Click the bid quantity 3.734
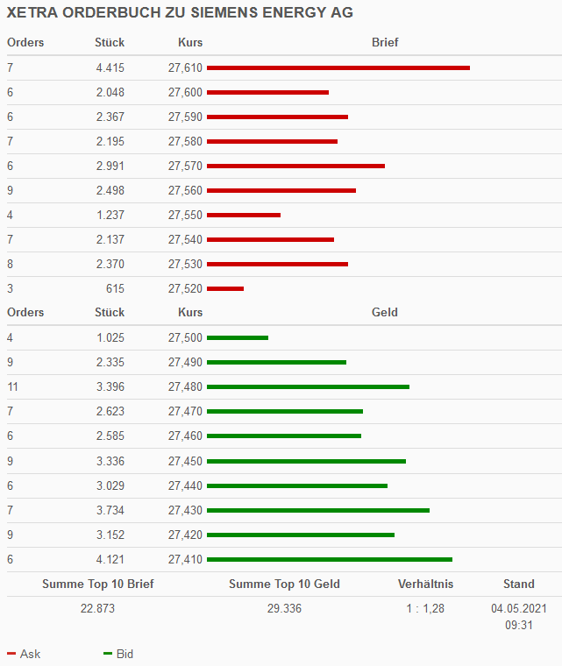 pos(110,510)
